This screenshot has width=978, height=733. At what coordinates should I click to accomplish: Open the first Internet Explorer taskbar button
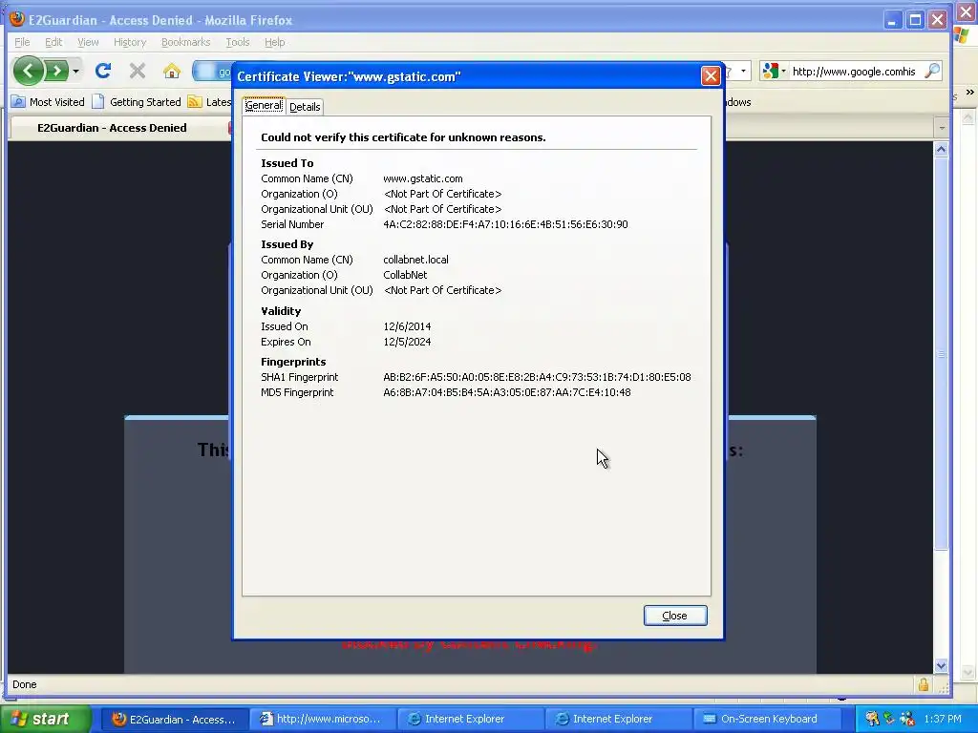pyautogui.click(x=470, y=719)
